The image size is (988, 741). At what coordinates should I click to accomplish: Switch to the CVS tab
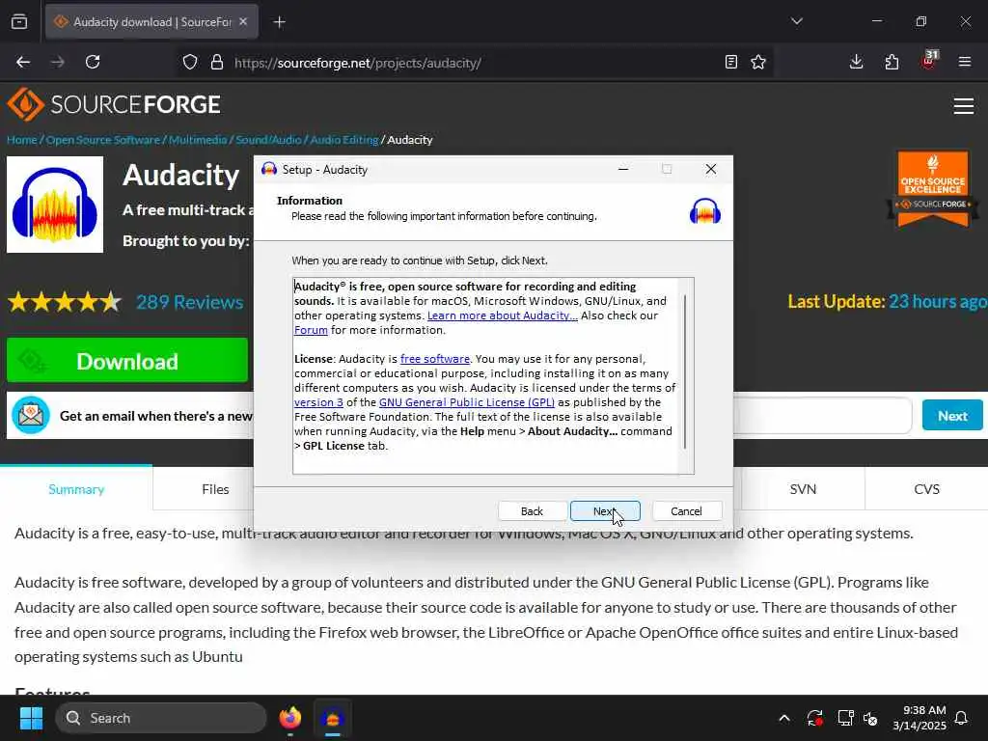(926, 489)
